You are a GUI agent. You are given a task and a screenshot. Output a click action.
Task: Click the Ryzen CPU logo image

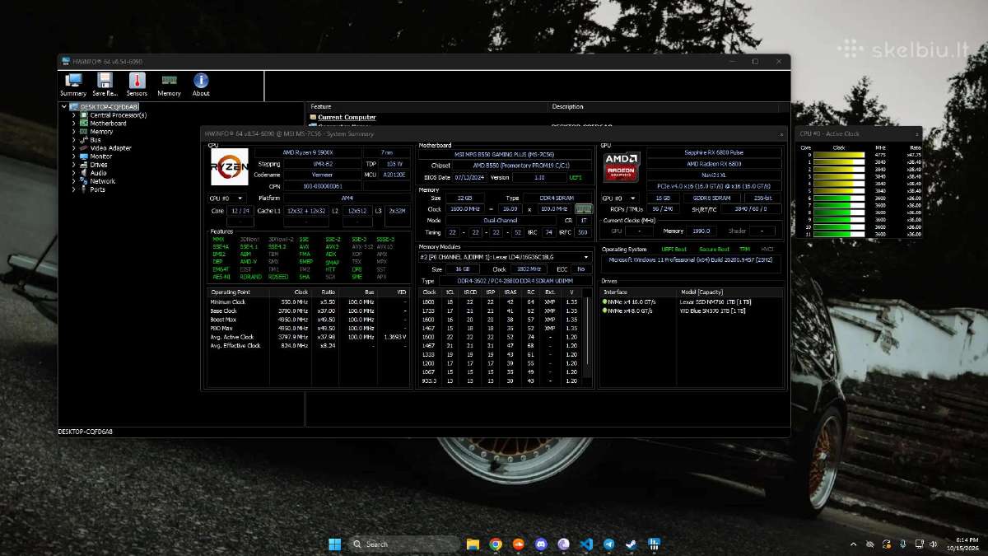pyautogui.click(x=230, y=167)
